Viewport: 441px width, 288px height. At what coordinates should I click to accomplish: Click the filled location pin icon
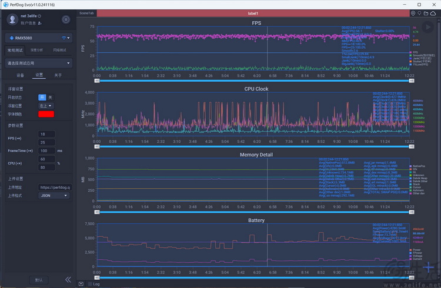coord(413,13)
